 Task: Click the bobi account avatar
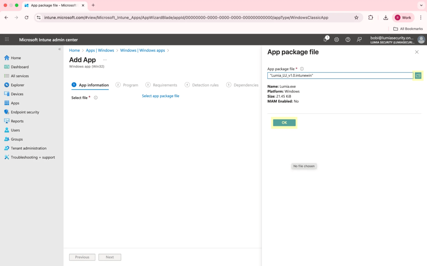click(421, 39)
